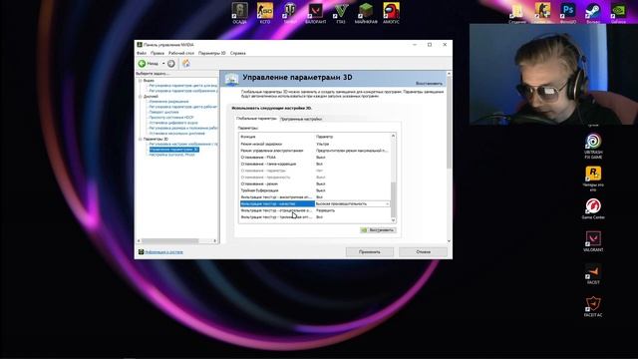Click the settings list scrollbar down arrow
Image resolution: width=638 pixels, height=359 pixels.
point(393,220)
